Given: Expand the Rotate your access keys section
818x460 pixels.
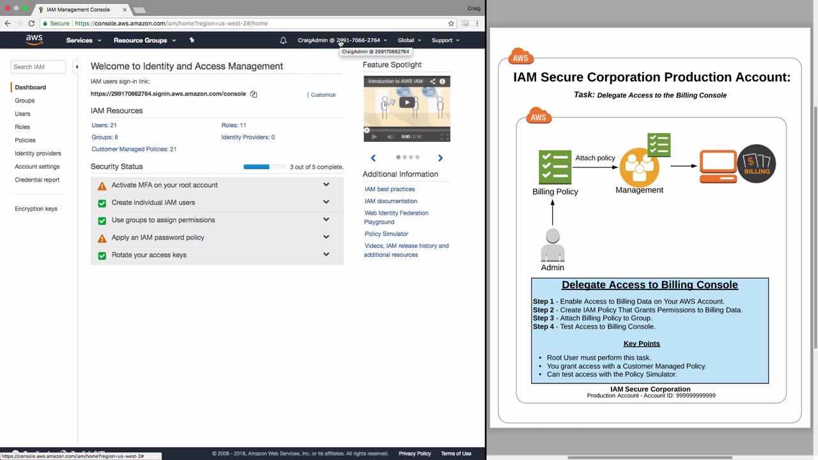Looking at the screenshot, I should coord(326,254).
